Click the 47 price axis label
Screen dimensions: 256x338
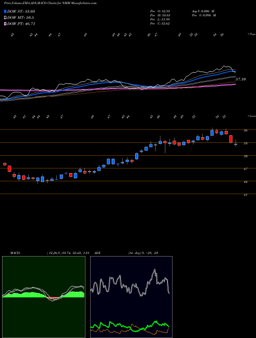tap(245, 169)
